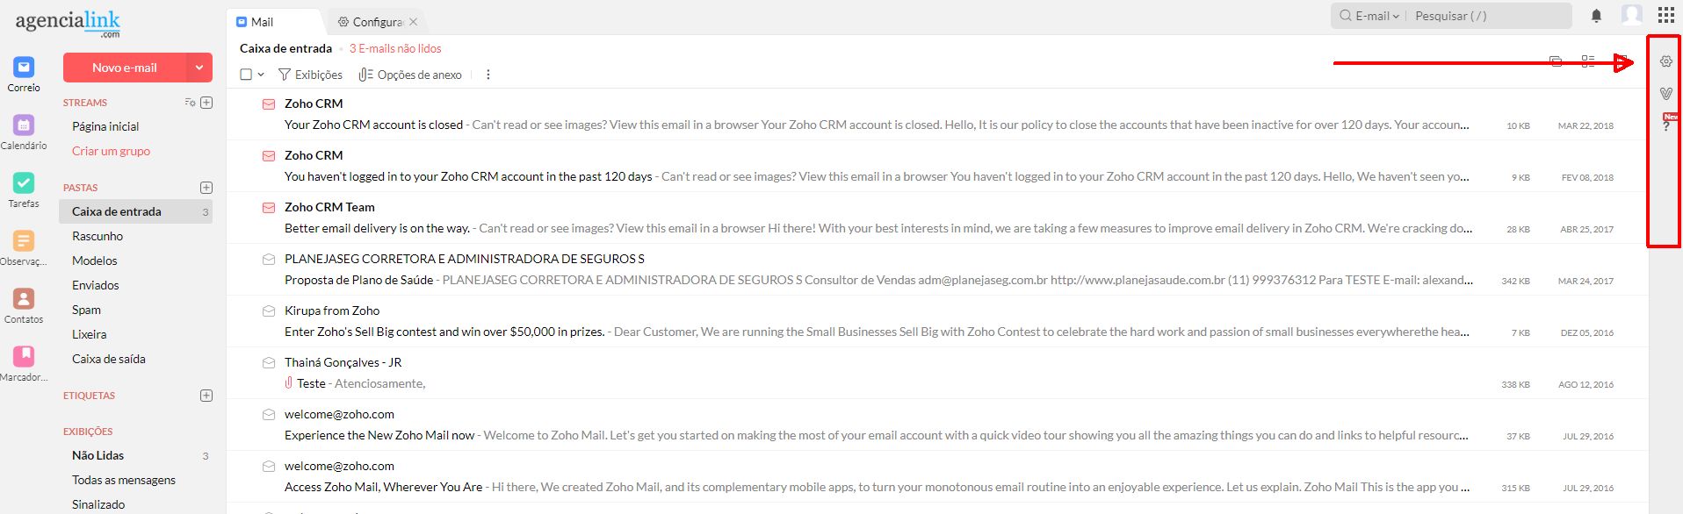This screenshot has width=1683, height=514.
Task: Open the Calendário app in sidebar
Action: pos(24,125)
